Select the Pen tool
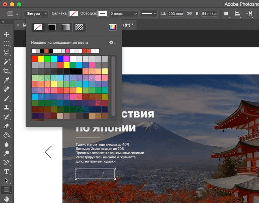The height and width of the screenshot is (203, 259). pyautogui.click(x=6, y=162)
